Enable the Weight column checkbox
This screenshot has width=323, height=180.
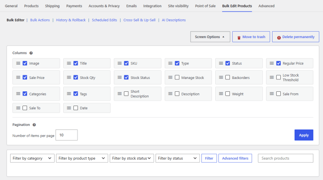228,94
